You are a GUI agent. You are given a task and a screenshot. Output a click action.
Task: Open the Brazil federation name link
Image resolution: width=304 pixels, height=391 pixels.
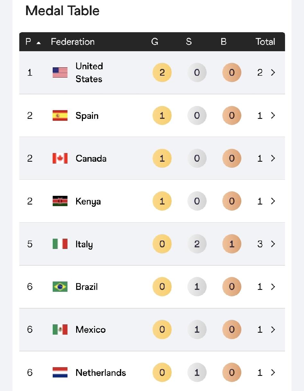click(86, 287)
